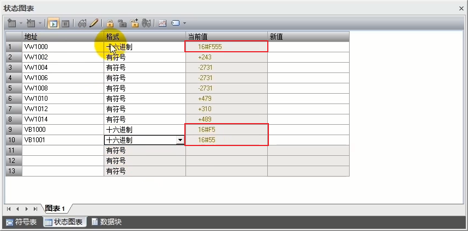
Task: Click the 格式 column header
Action: (x=145, y=37)
